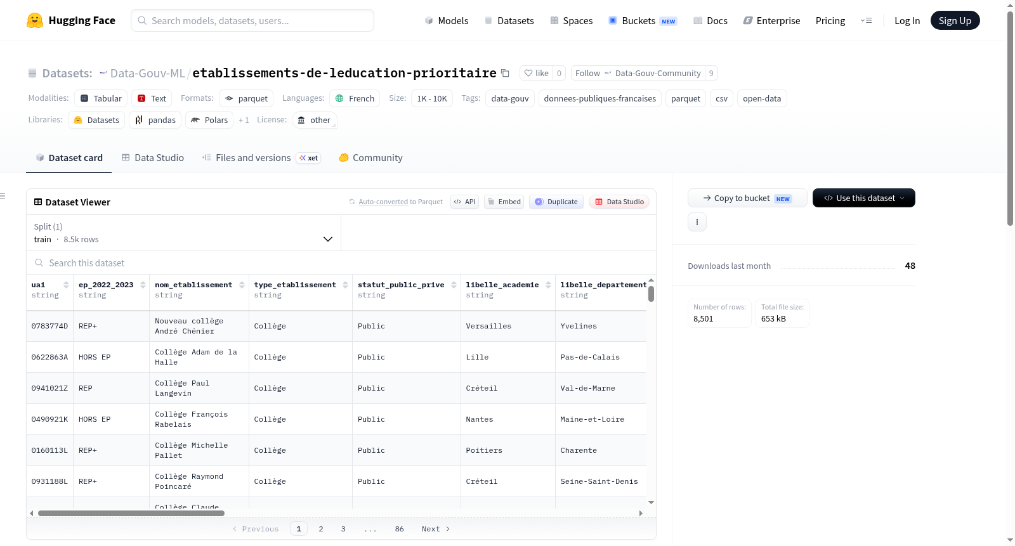The width and height of the screenshot is (1015, 546).
Task: Like the dataset with the heart button
Action: click(536, 73)
